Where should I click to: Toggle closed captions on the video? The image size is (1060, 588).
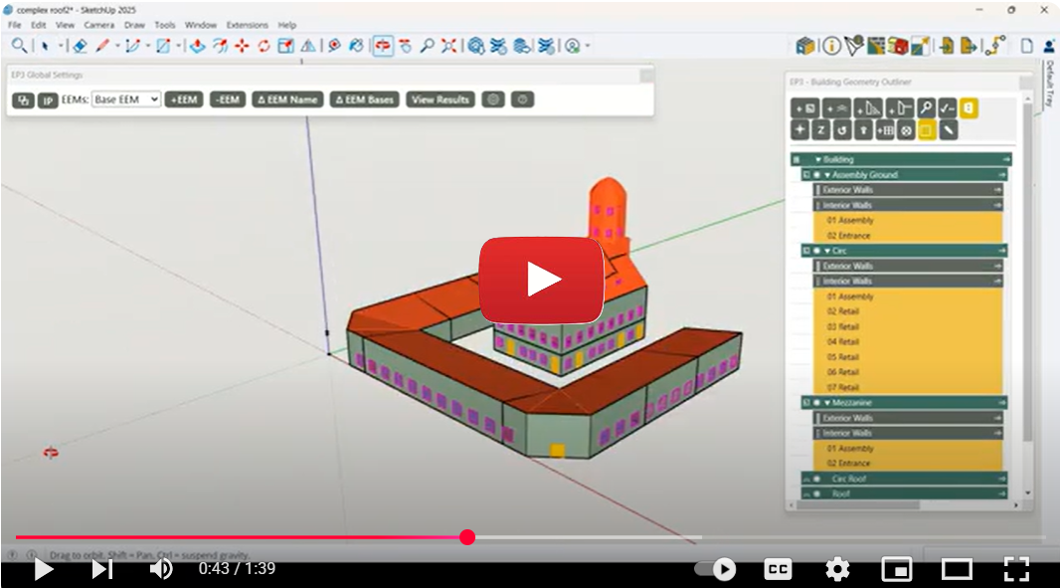coord(778,569)
